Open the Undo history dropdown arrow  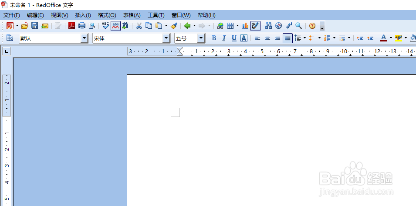coord(194,26)
